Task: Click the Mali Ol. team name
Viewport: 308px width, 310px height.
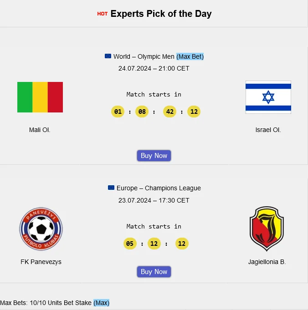Action: (x=40, y=130)
